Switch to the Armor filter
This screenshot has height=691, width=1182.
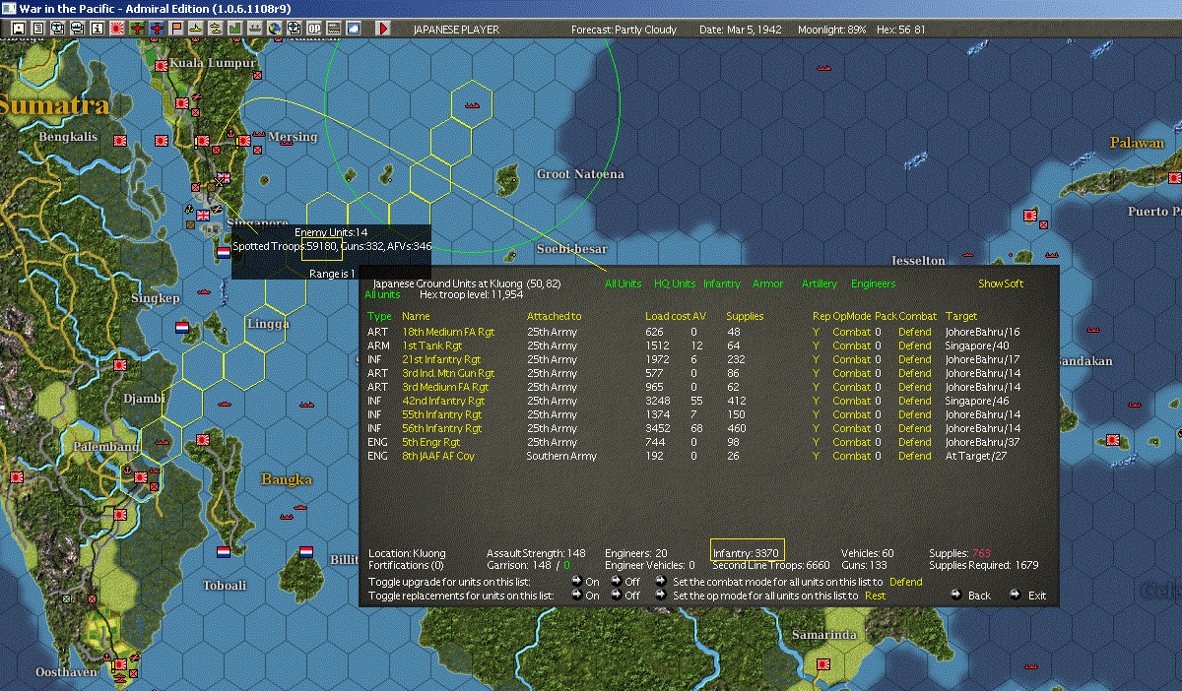tap(768, 283)
